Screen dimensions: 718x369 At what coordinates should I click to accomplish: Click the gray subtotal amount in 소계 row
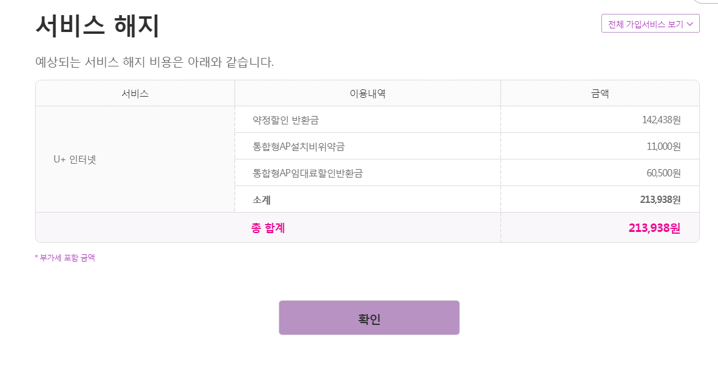660,199
